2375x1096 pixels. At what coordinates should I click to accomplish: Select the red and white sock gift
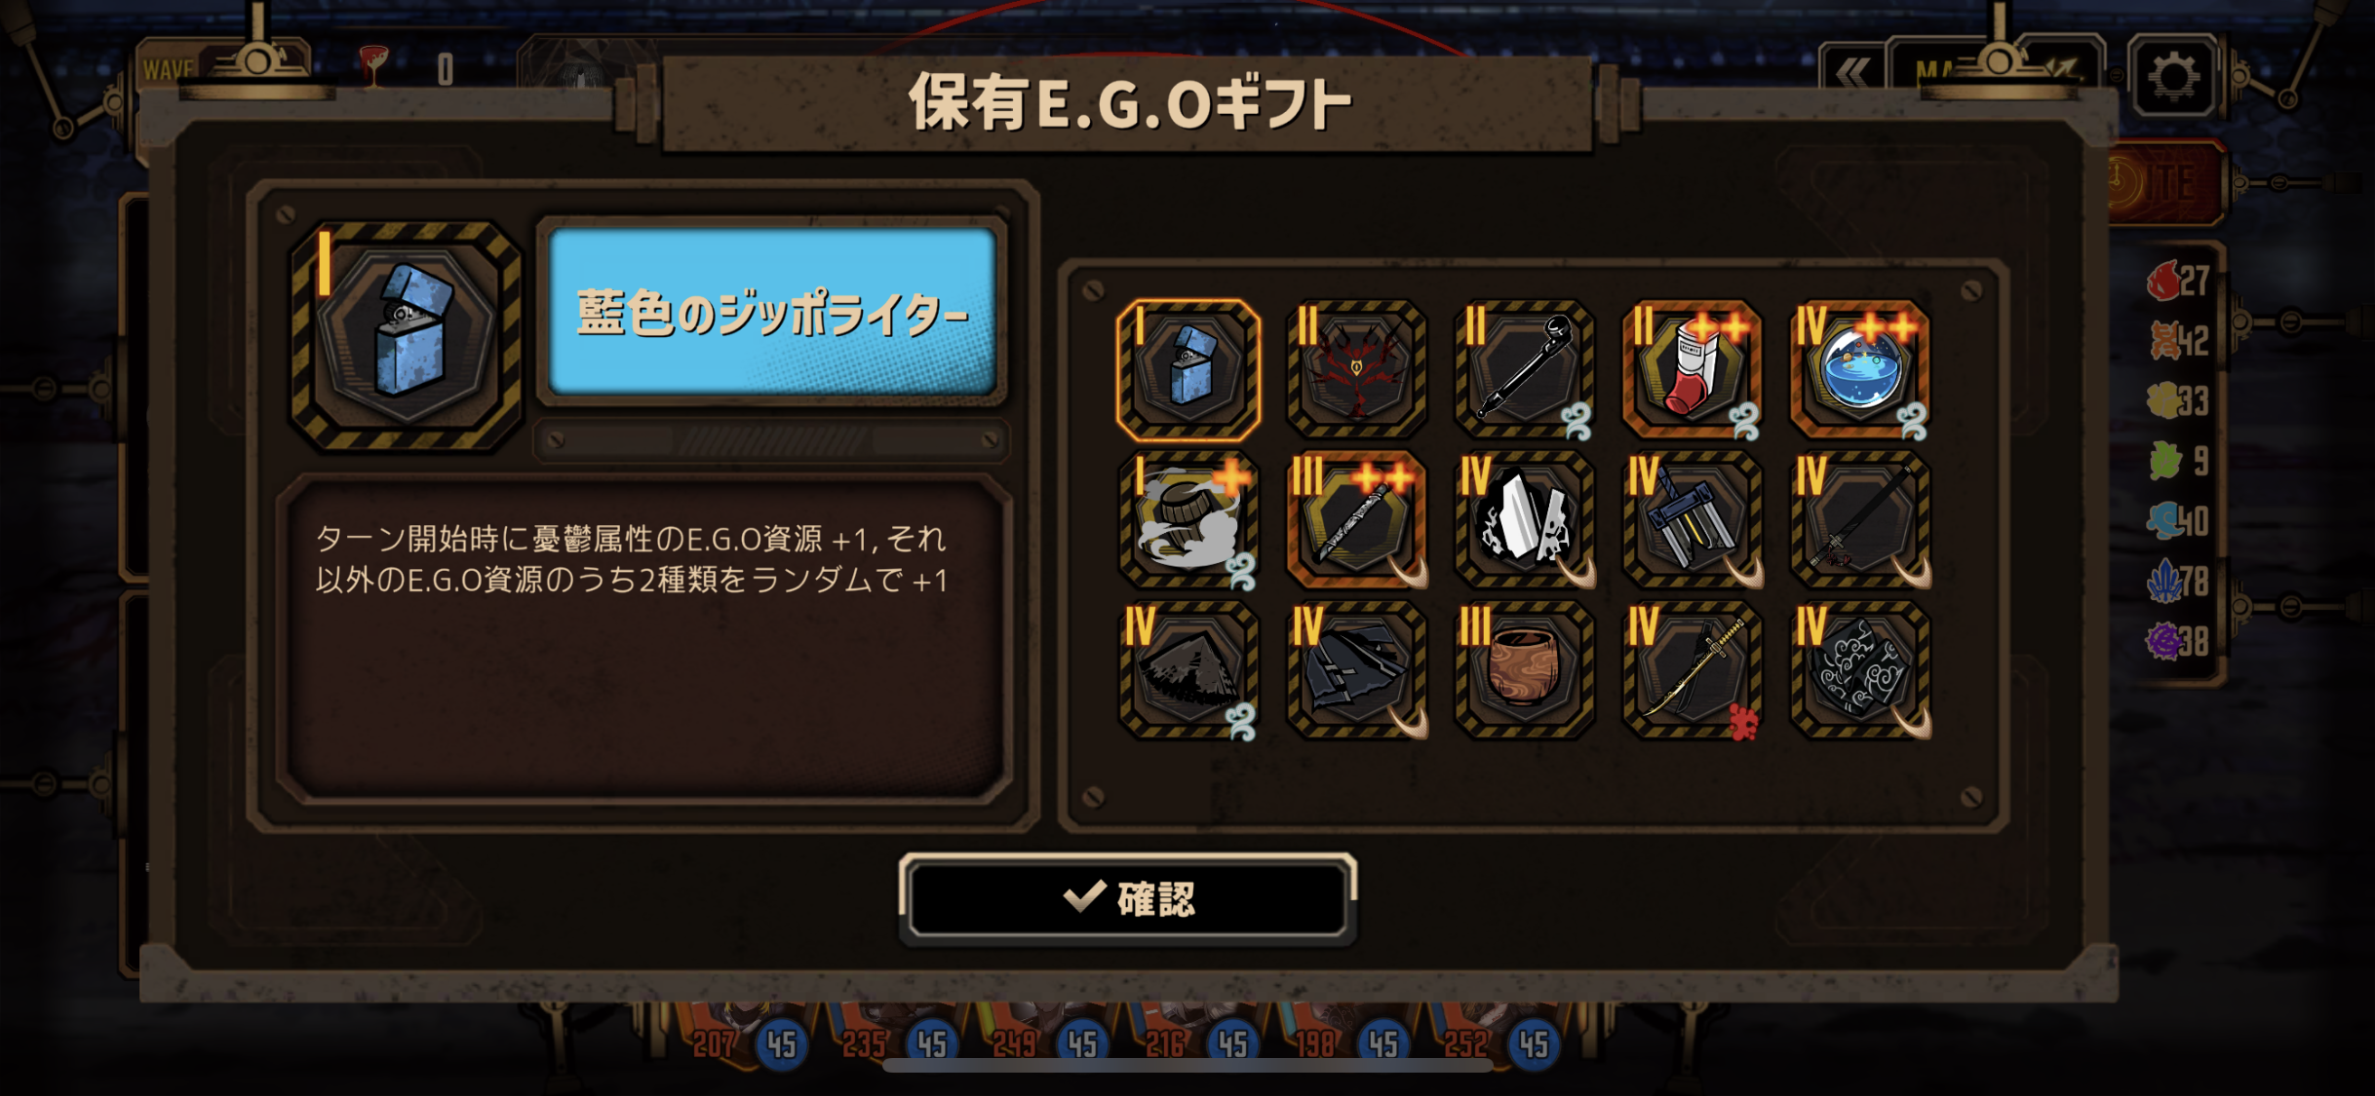point(1692,370)
